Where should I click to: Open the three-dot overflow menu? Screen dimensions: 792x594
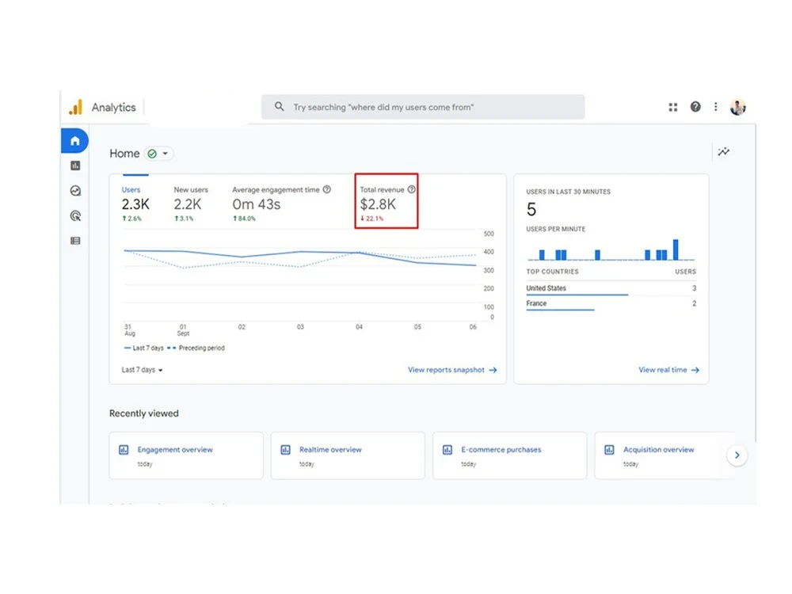click(715, 106)
